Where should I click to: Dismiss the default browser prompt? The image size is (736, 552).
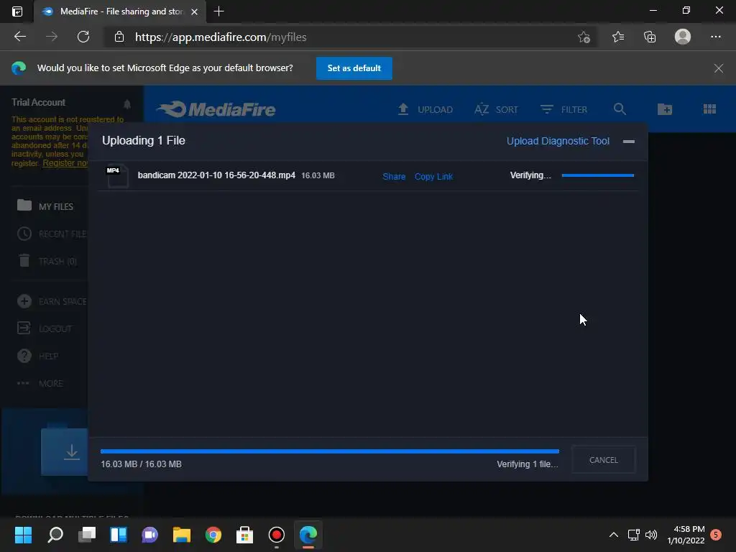(x=718, y=68)
